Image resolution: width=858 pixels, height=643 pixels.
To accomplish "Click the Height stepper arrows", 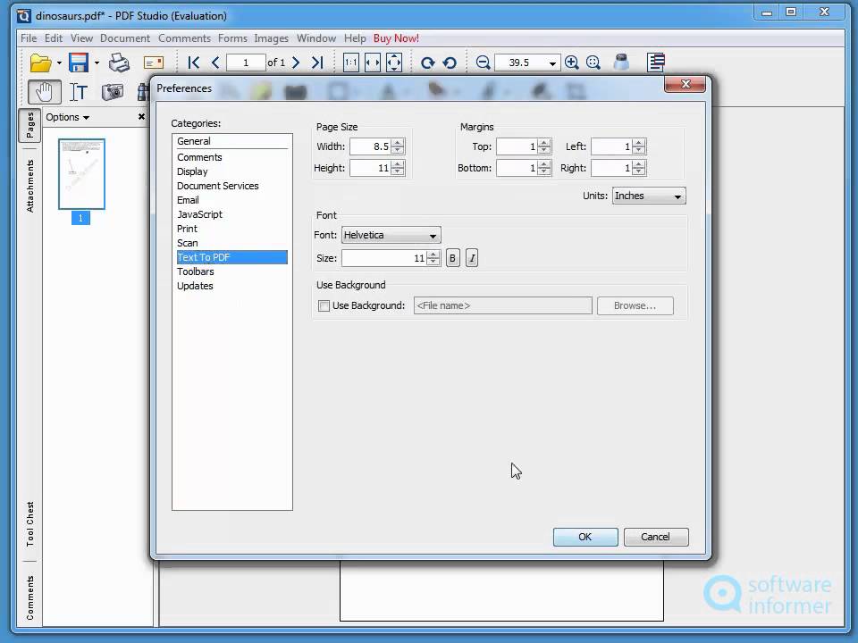I will (398, 168).
